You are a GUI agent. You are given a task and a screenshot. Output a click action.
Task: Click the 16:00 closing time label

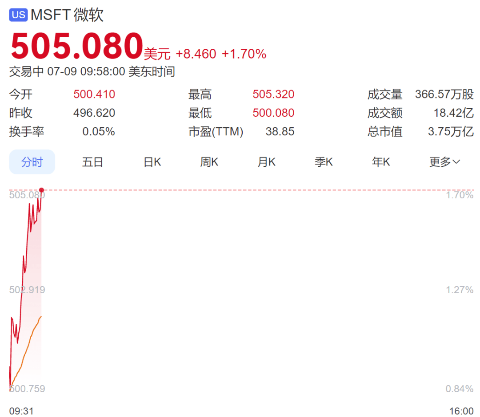click(x=461, y=410)
